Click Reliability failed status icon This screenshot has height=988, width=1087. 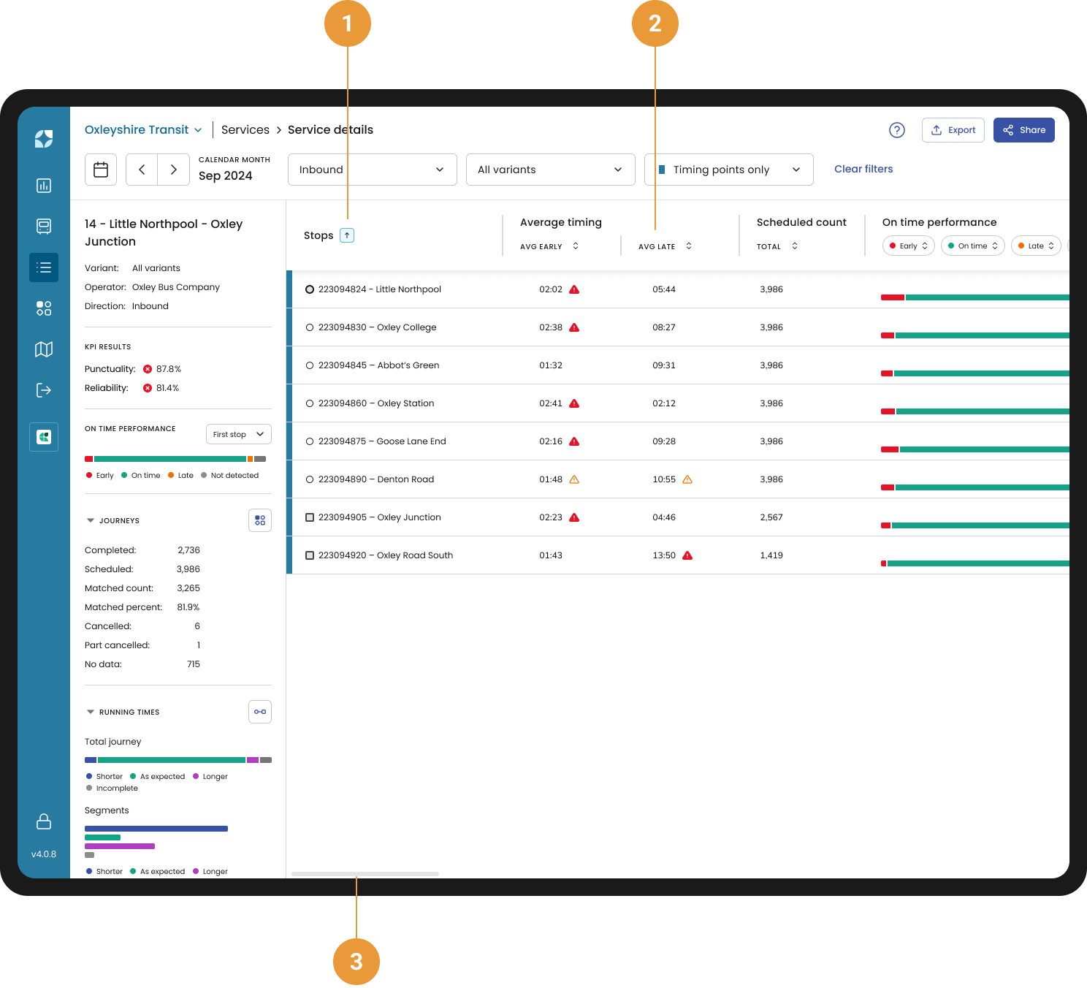(x=148, y=388)
